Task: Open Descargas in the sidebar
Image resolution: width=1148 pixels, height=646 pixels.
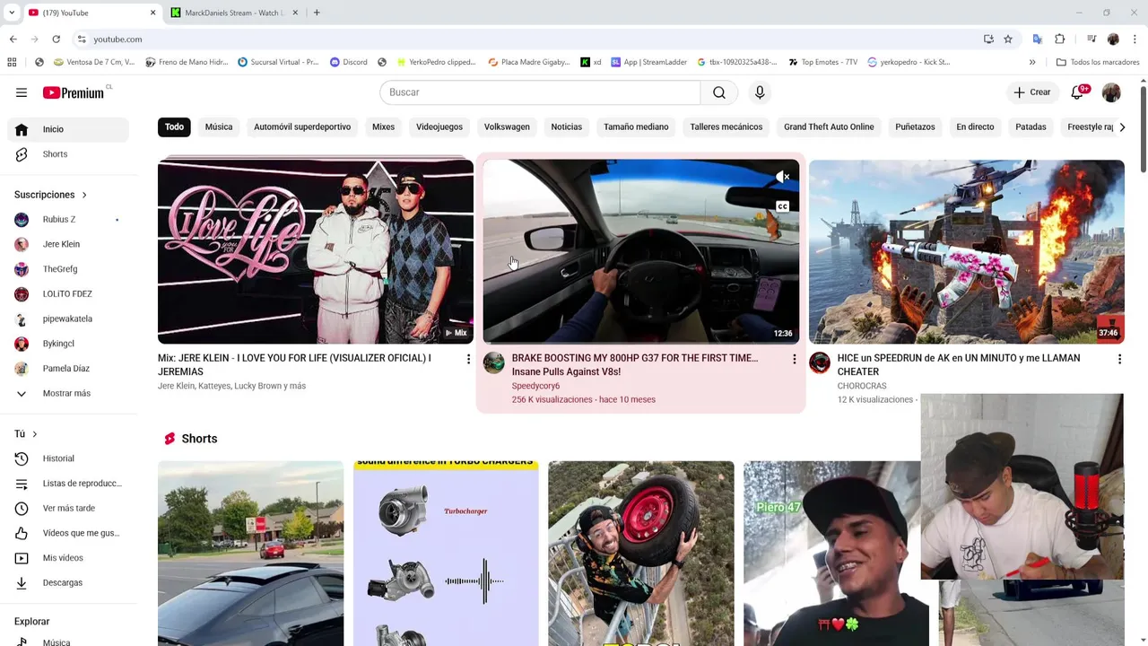Action: point(68,582)
